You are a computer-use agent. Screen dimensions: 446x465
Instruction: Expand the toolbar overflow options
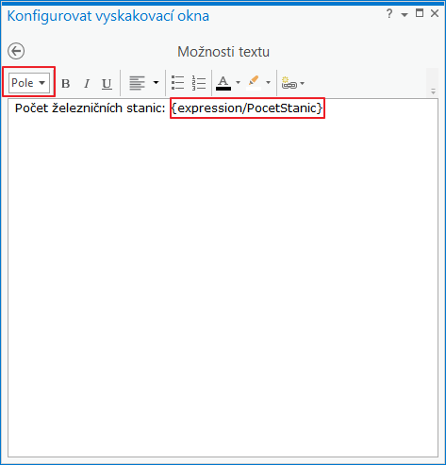[433, 91]
